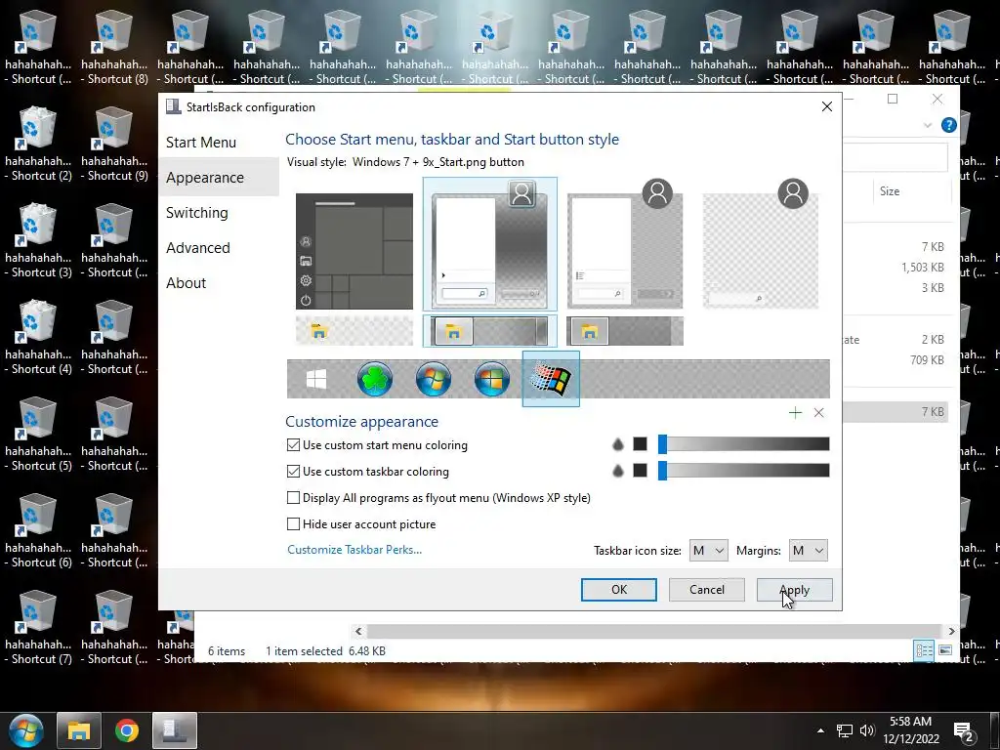Click the Apply button

[x=794, y=590]
